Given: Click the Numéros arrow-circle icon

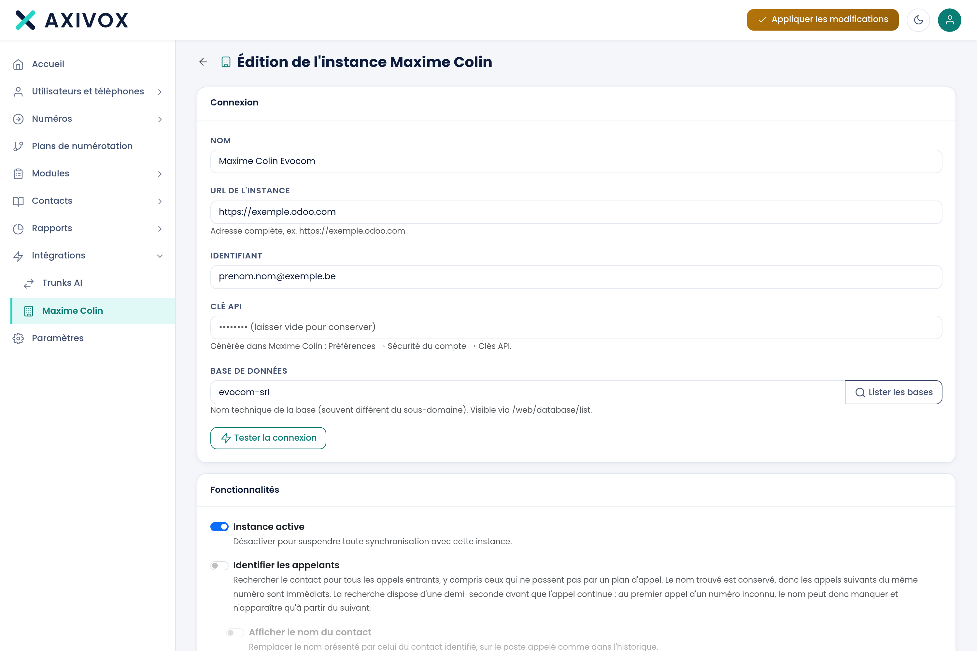Looking at the screenshot, I should [x=18, y=119].
